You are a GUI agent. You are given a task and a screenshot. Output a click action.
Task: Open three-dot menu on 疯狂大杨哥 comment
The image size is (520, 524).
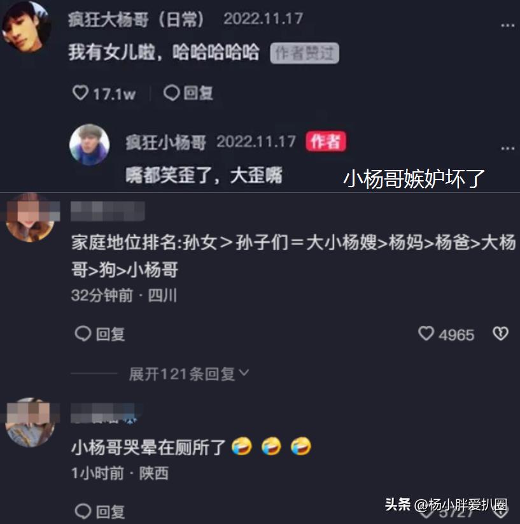pyautogui.click(x=508, y=25)
